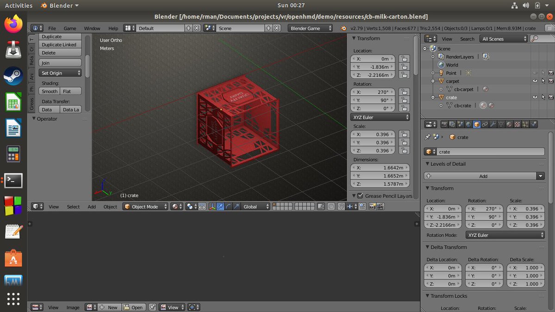Click the Object menu in viewport header
Viewport: 555px width, 312px height.
pyautogui.click(x=110, y=207)
